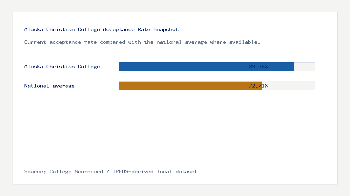This screenshot has width=350, height=196.
Task: Click the orange National average bar
Action: coord(190,86)
